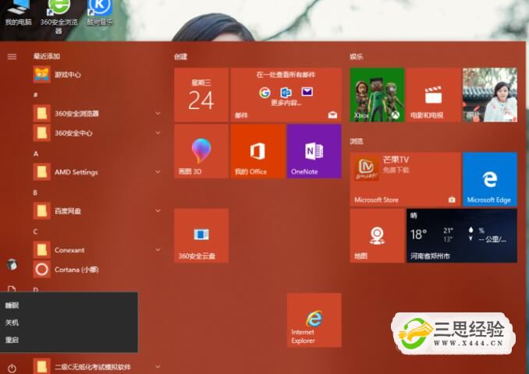Click the Conexant folder icon
This screenshot has height=374, width=529.
(42, 250)
